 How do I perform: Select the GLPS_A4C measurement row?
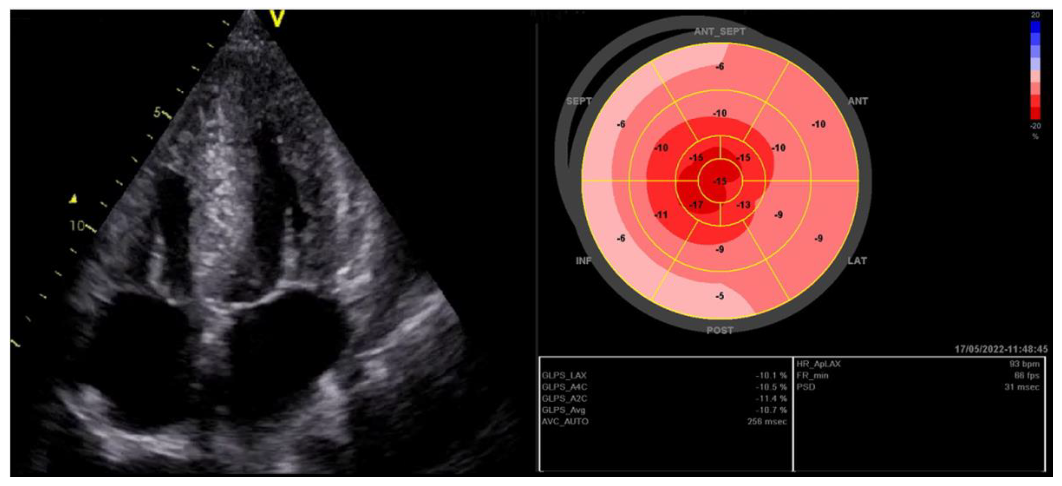(x=664, y=387)
